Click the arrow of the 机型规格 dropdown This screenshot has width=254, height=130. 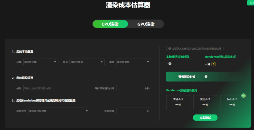(x=87, y=111)
